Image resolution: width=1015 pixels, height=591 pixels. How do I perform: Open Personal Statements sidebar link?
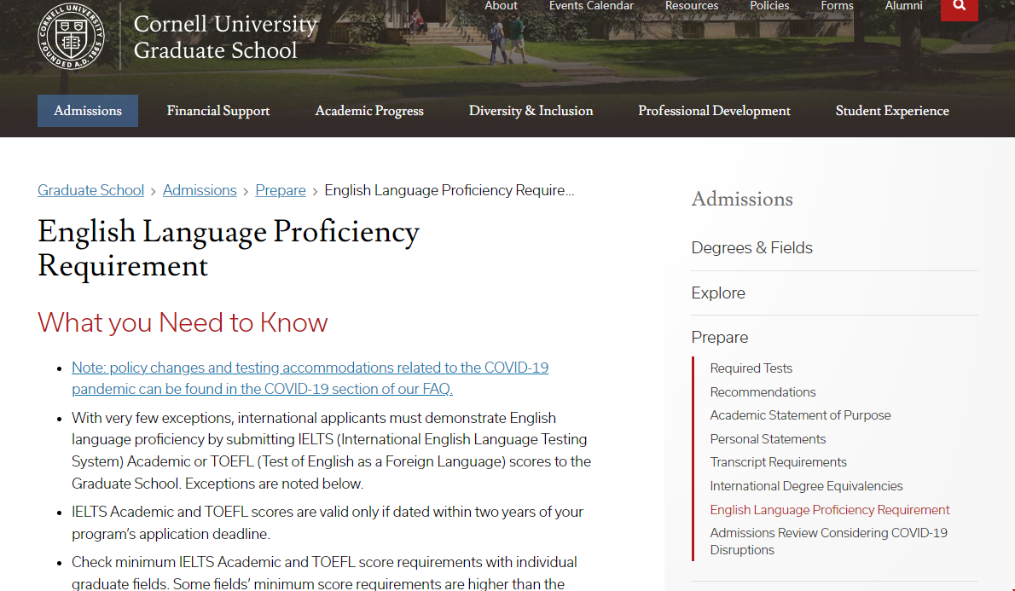(x=768, y=439)
